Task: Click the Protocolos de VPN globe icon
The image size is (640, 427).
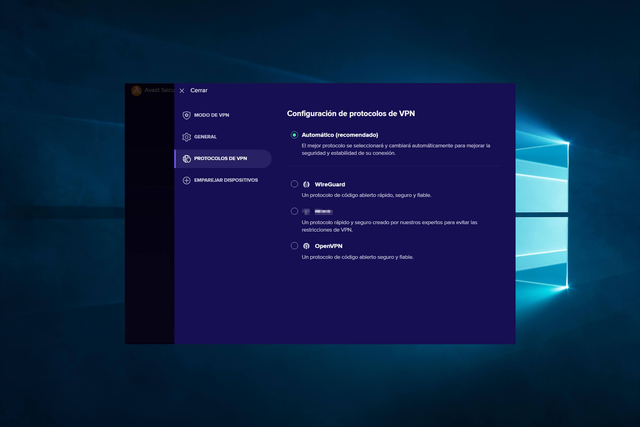Action: click(x=187, y=159)
